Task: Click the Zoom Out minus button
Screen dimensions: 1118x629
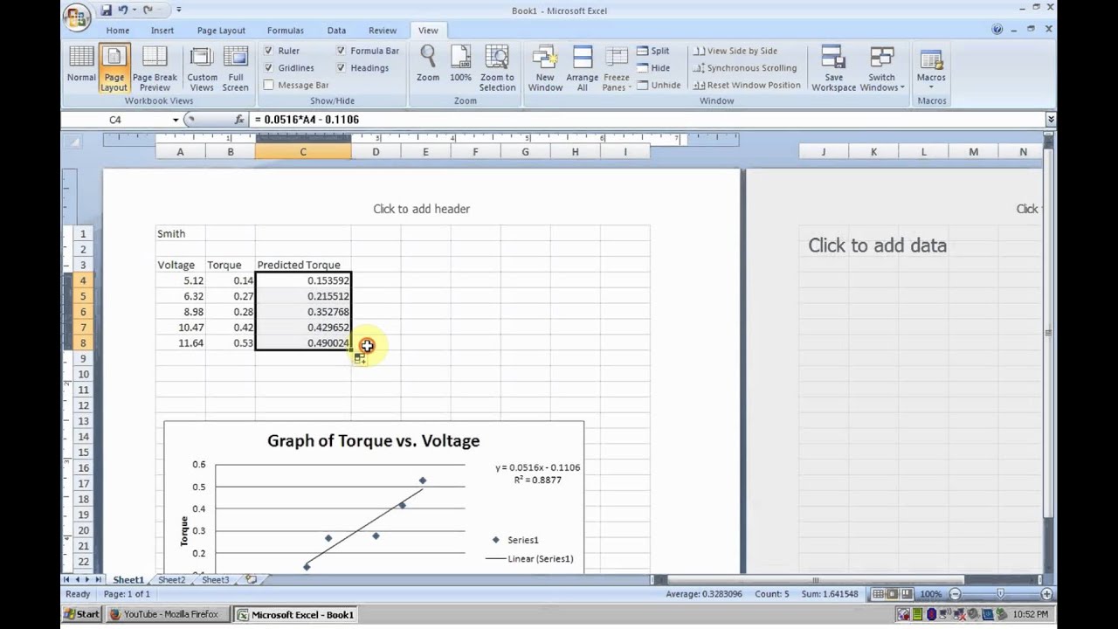Action: click(x=955, y=594)
